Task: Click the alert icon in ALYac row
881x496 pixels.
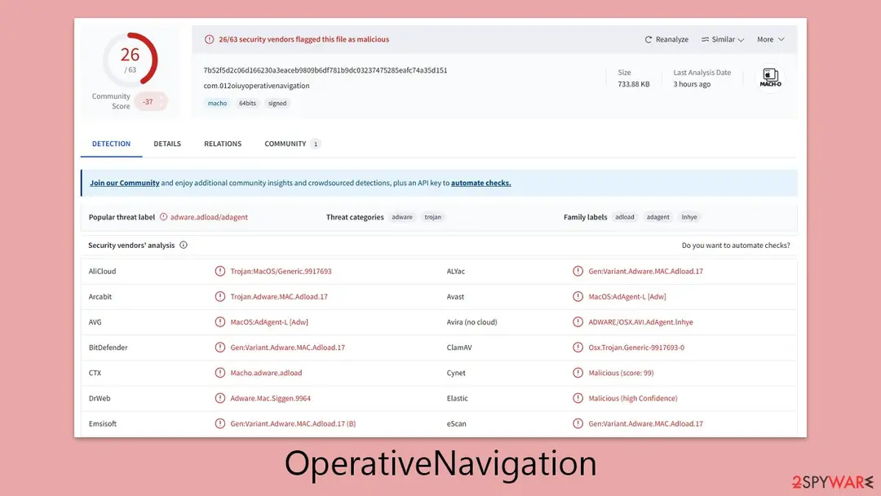Action: pyautogui.click(x=578, y=272)
